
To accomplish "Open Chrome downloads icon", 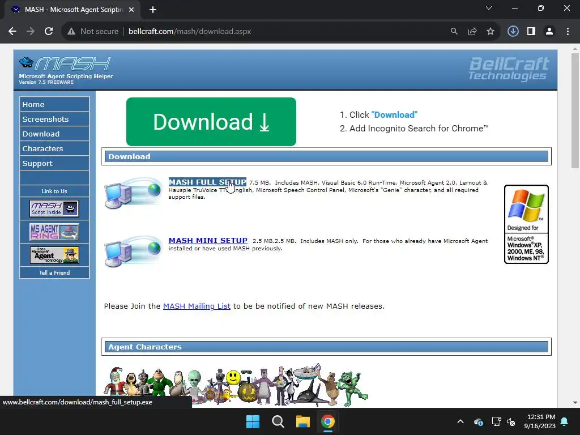I will point(513,32).
